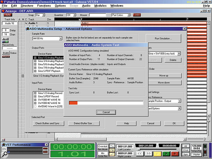The image size is (212, 159).
Task: Click the audio class icon beside Audio 1
Action: (x=26, y=23)
